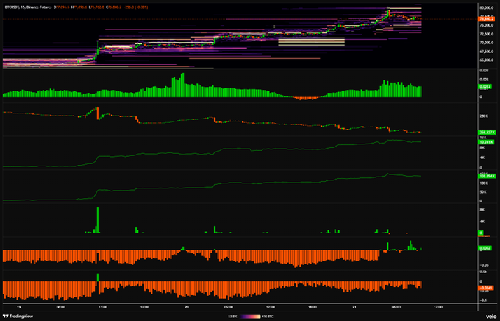Click the 70,000.0 price axis label
The width and height of the screenshot is (500, 321).
(x=487, y=43)
